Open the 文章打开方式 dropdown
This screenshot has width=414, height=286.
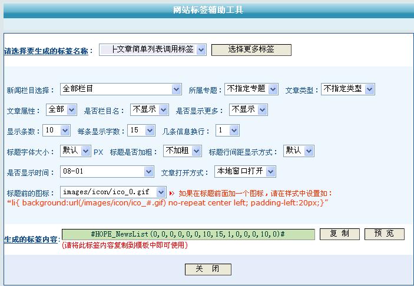tap(245, 172)
